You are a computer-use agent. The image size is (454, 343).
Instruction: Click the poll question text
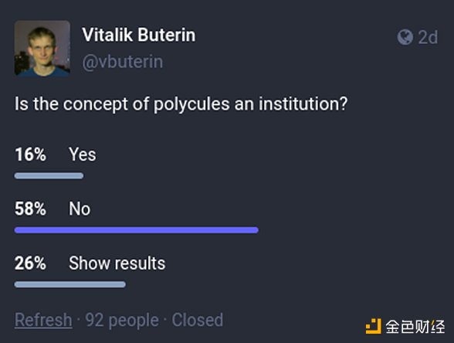coord(181,104)
